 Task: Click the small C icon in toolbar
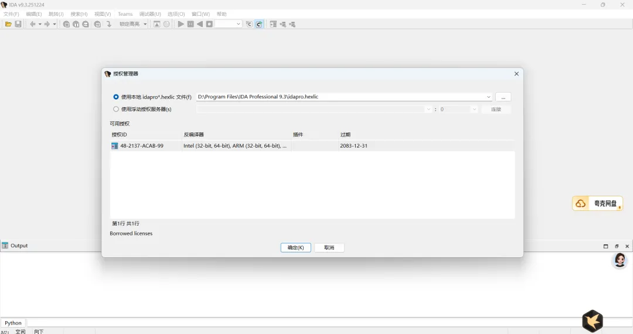pos(249,24)
